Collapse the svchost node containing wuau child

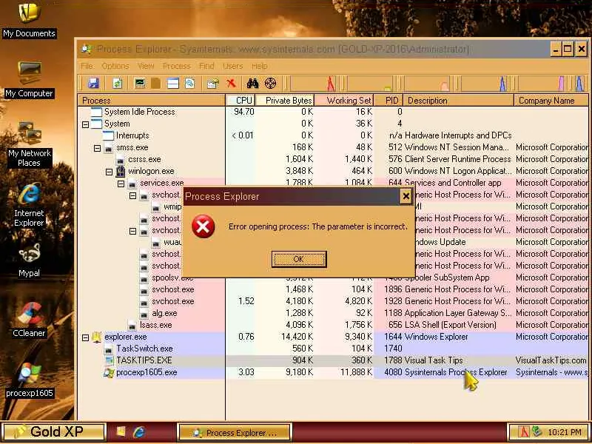(132, 231)
